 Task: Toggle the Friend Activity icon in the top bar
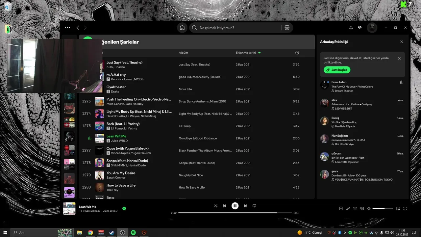(x=360, y=28)
